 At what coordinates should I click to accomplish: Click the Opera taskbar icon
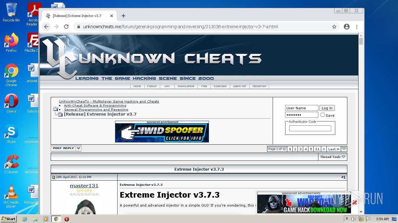(x=67, y=219)
